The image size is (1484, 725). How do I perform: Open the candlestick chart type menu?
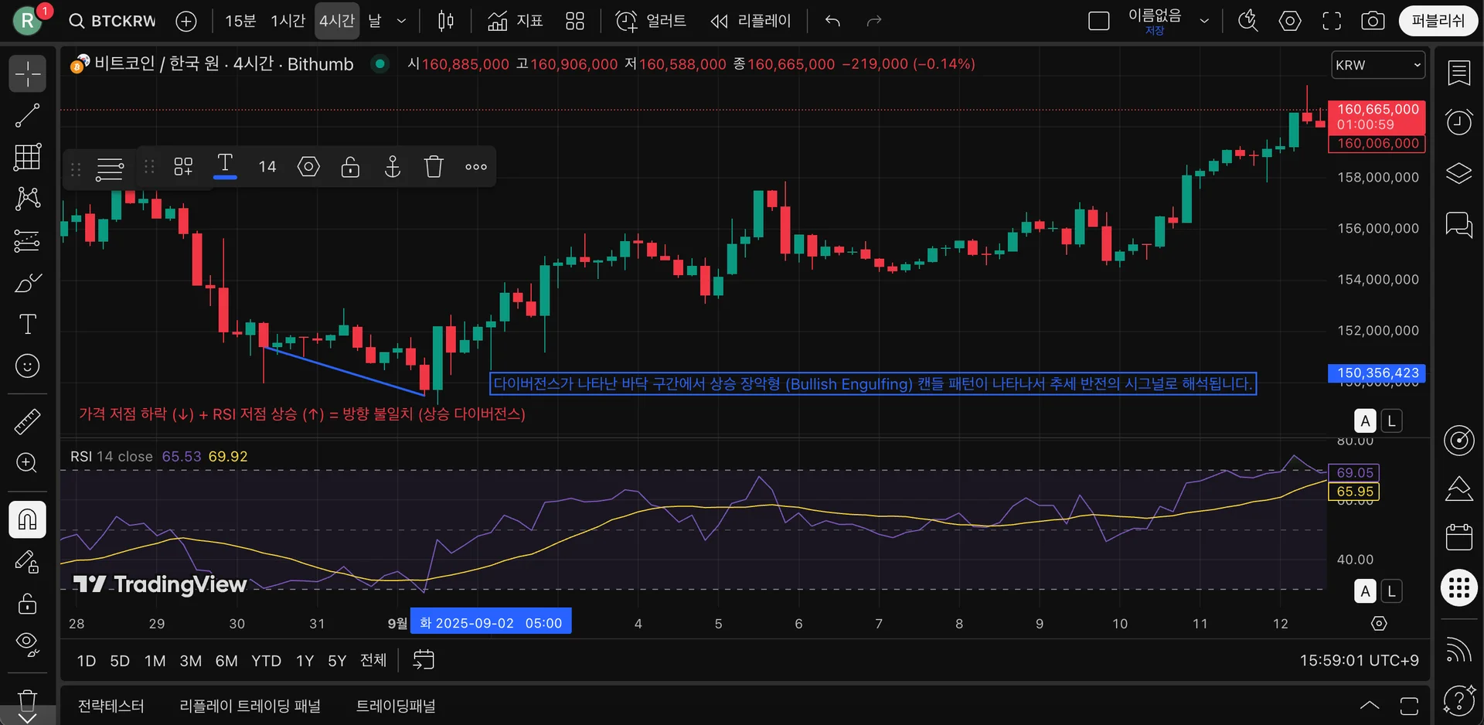[446, 21]
